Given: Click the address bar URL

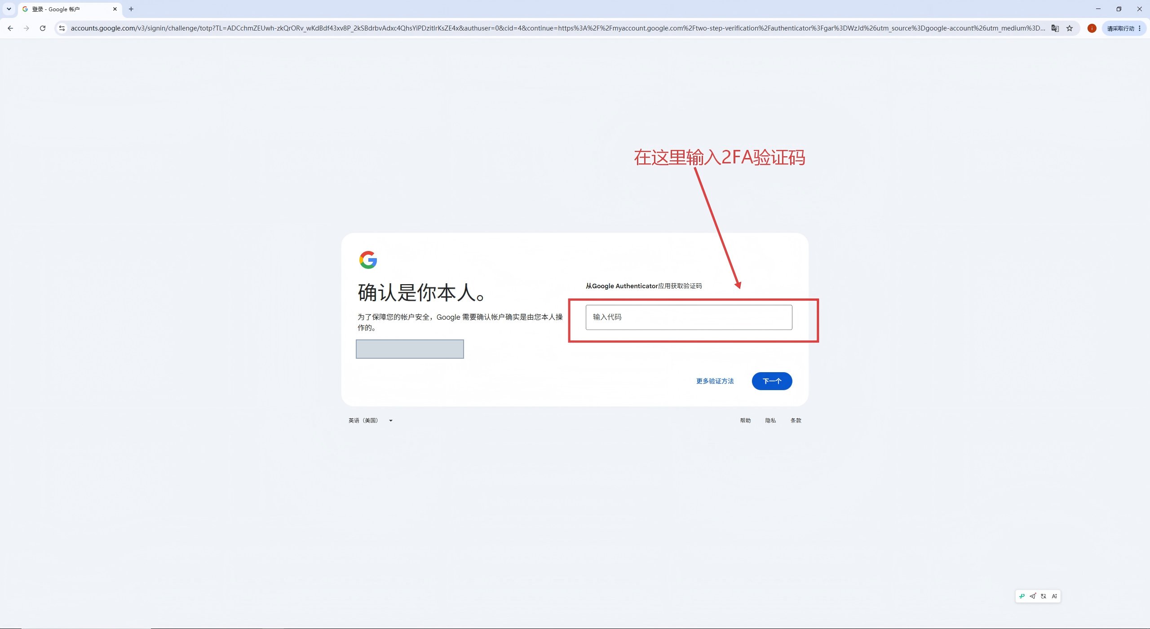Looking at the screenshot, I should pos(557,28).
